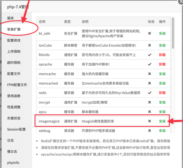Select the fileinfo name cell
The image size is (183, 168).
pos(44,55)
